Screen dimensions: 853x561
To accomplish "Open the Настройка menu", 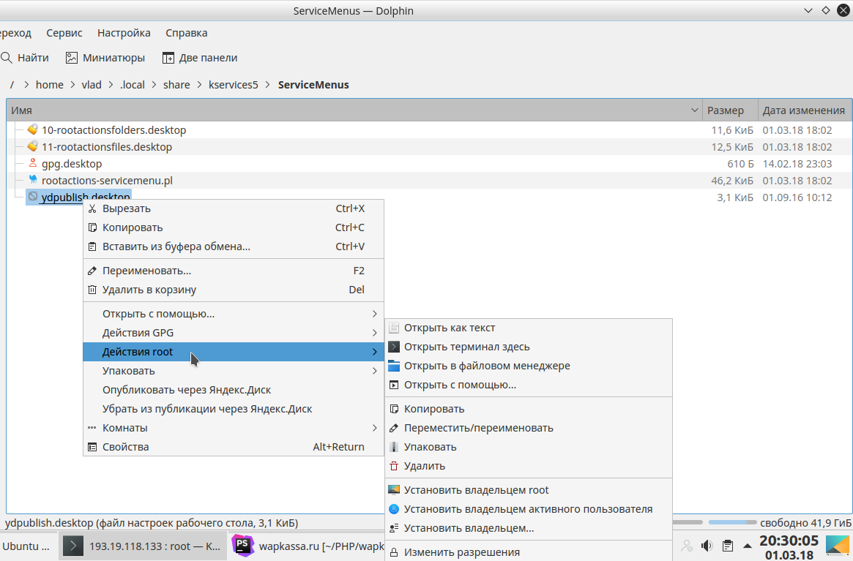I will pyautogui.click(x=124, y=33).
